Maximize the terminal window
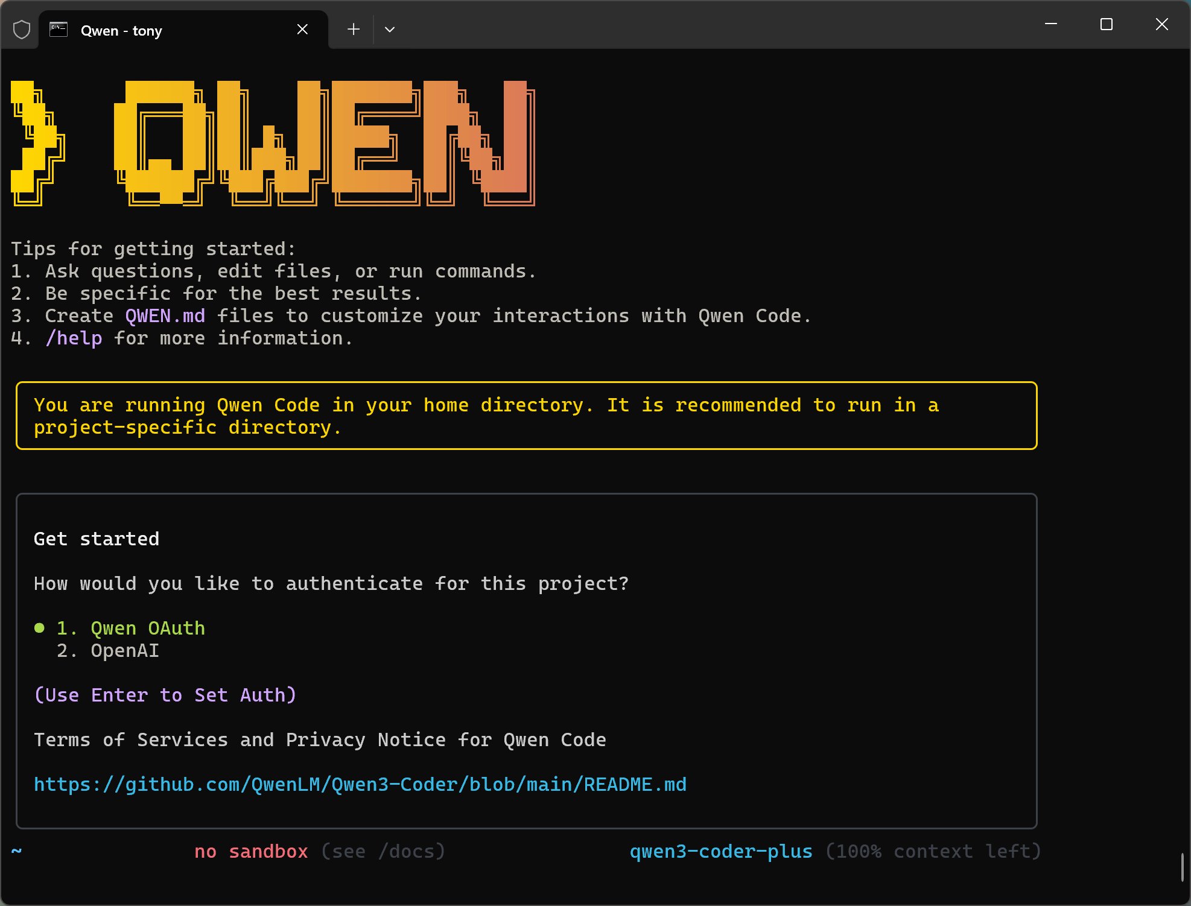Image resolution: width=1191 pixels, height=906 pixels. (x=1107, y=24)
